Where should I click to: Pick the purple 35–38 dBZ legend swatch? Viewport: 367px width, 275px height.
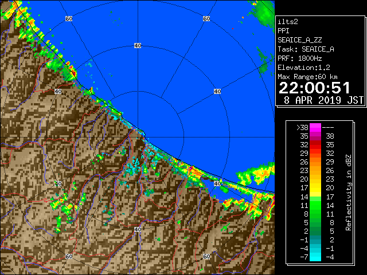pos(315,136)
